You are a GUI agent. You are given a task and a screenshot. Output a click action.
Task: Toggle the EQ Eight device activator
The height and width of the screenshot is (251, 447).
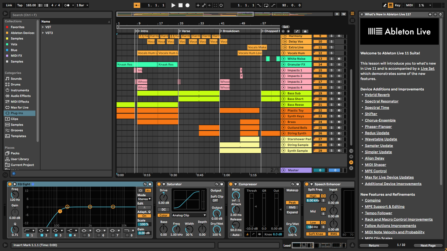[10, 184]
